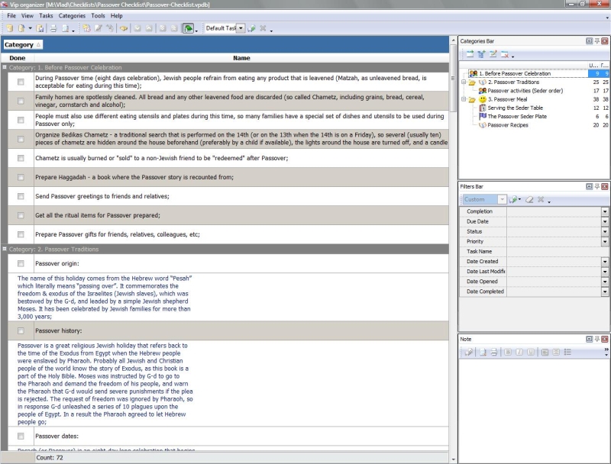This screenshot has width=611, height=464.
Task: Open the Priority filter dropdown
Action: pyautogui.click(x=605, y=241)
